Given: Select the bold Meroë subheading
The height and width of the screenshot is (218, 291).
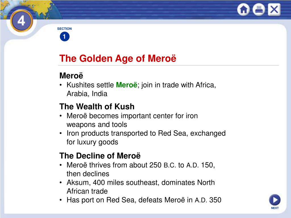Looking at the screenshot, I should pos(71,76).
